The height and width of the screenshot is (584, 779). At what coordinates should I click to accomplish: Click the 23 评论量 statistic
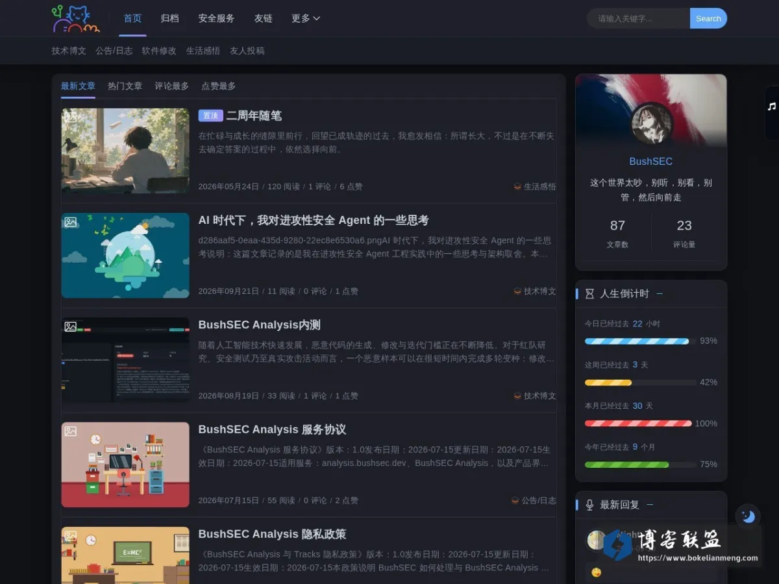(684, 233)
